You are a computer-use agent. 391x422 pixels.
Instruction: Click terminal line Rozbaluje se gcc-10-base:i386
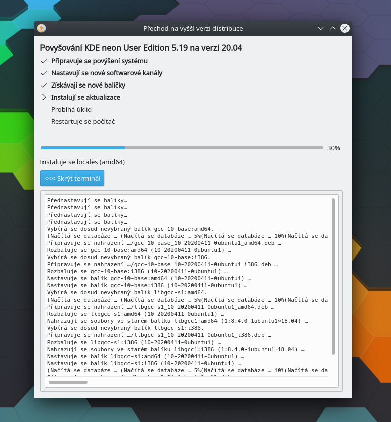point(137,271)
